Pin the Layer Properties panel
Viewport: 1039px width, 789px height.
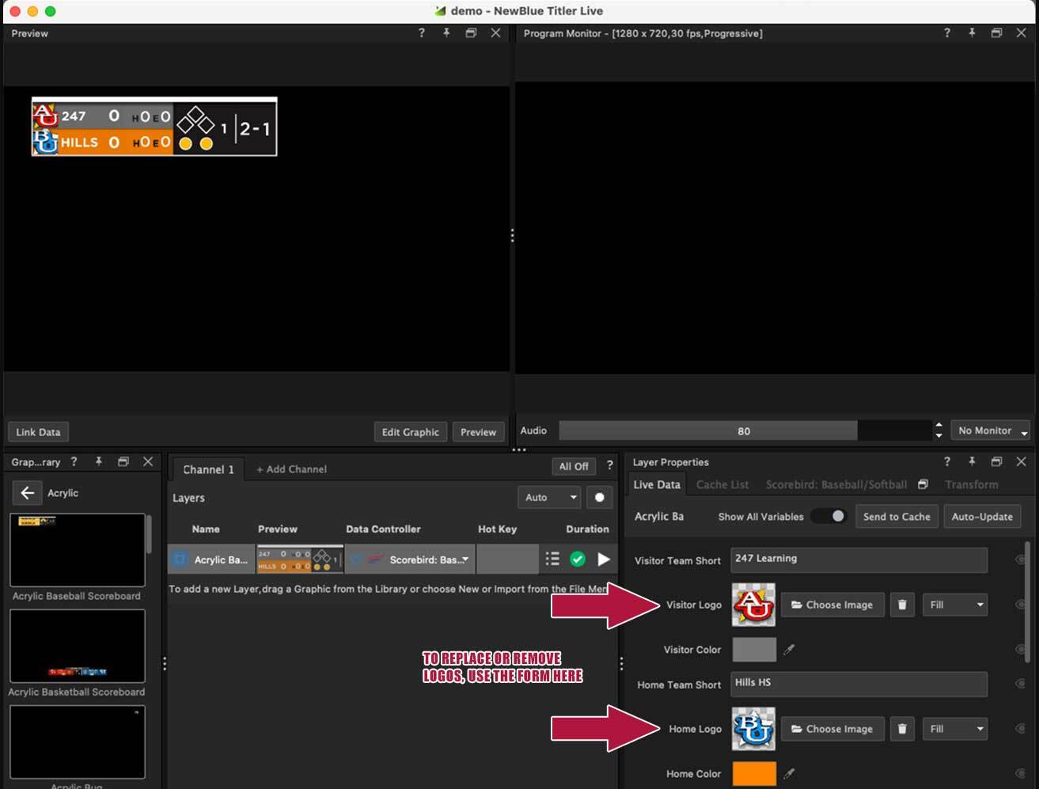972,461
